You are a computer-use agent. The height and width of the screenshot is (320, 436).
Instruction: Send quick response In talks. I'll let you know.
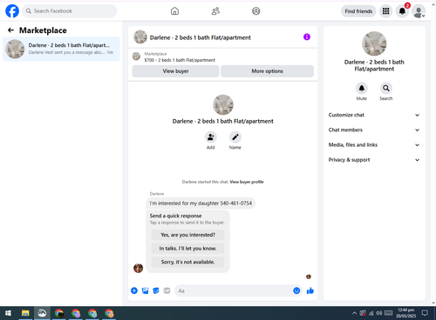[187, 249]
